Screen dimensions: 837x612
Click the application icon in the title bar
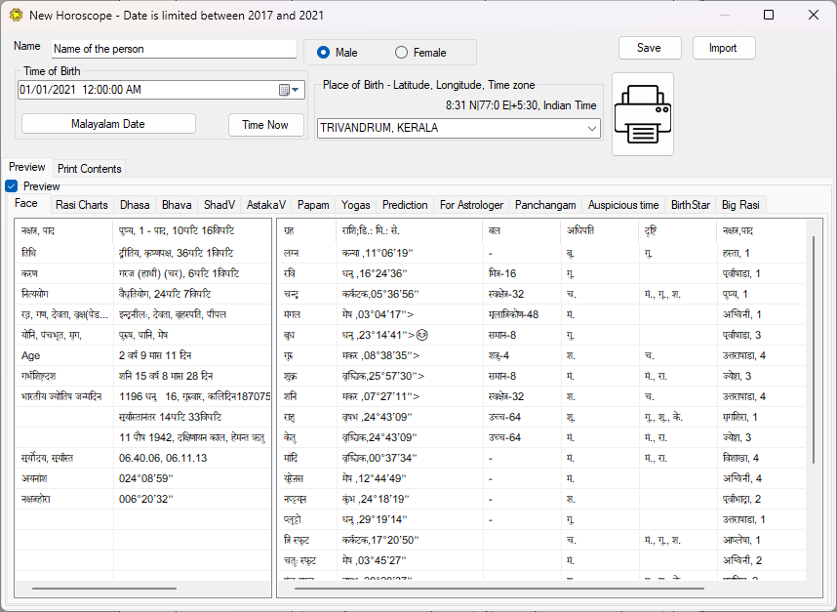[14, 15]
